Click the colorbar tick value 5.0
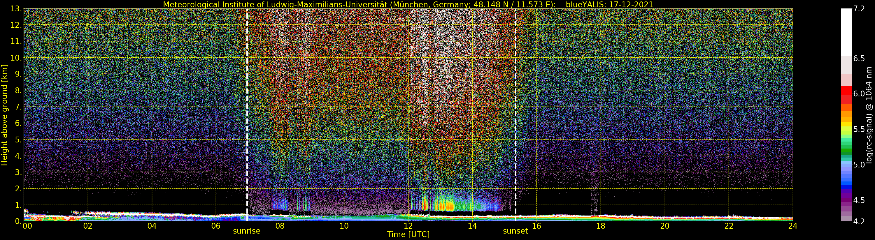Viewport: 875px width, 240px height. click(x=859, y=165)
